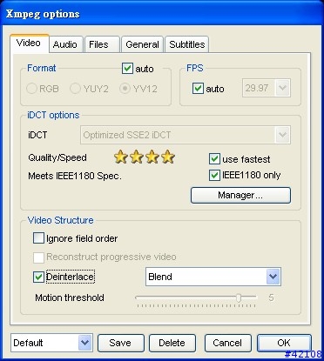324x361 pixels.
Task: Go to the General tab
Action: (142, 44)
